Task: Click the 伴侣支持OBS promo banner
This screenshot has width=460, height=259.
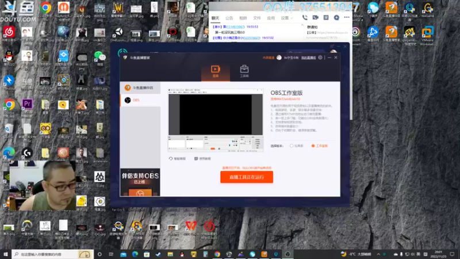Action: tap(140, 182)
